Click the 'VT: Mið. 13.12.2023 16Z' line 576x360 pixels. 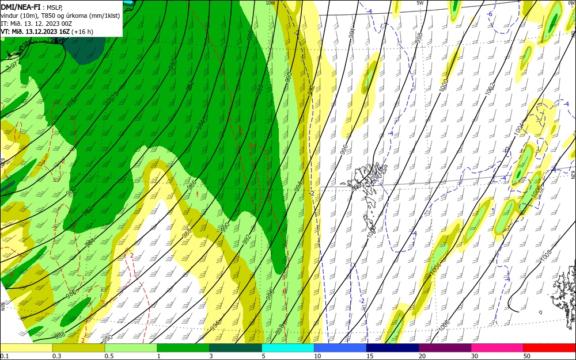(x=47, y=32)
